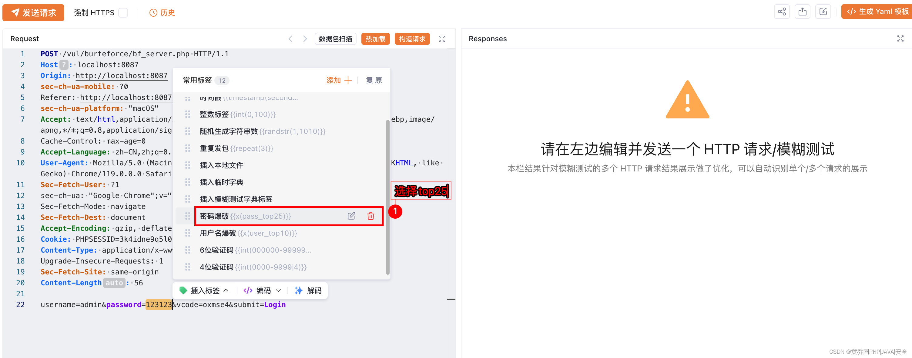Expand the Request panel to fullscreen

(x=442, y=38)
